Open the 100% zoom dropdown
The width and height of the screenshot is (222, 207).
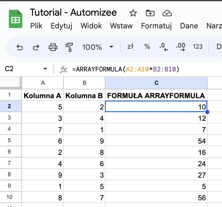98,47
